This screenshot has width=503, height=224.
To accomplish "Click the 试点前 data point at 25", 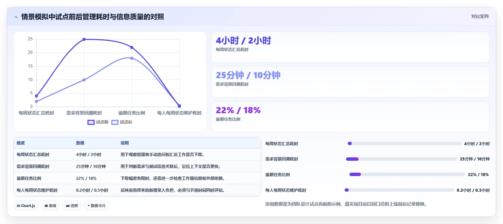I will point(84,39).
